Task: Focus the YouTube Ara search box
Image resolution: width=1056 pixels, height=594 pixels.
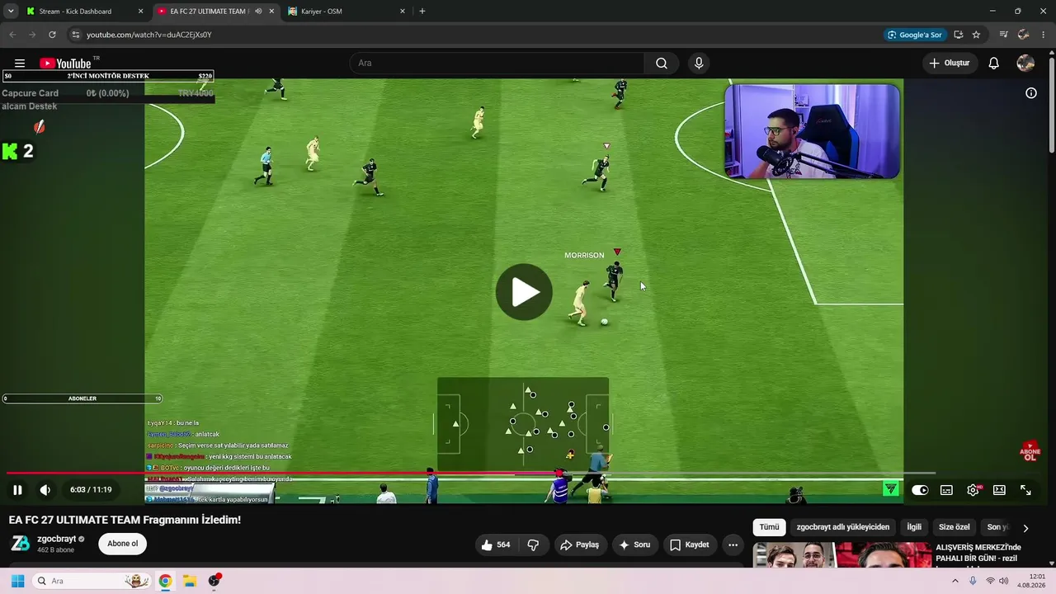Action: 497,64
